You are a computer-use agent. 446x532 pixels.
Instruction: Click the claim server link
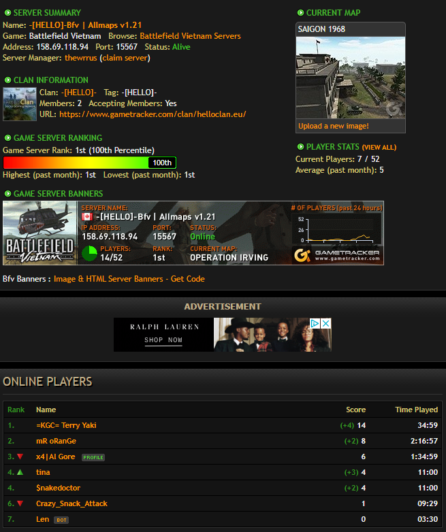(125, 58)
